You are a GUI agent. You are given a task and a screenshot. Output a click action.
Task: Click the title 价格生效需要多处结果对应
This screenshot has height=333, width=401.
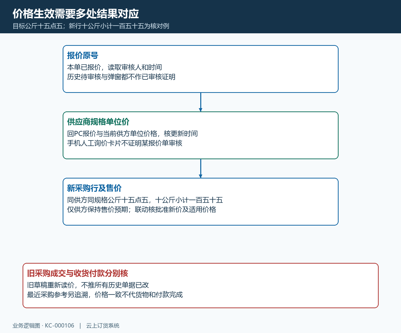point(76,14)
